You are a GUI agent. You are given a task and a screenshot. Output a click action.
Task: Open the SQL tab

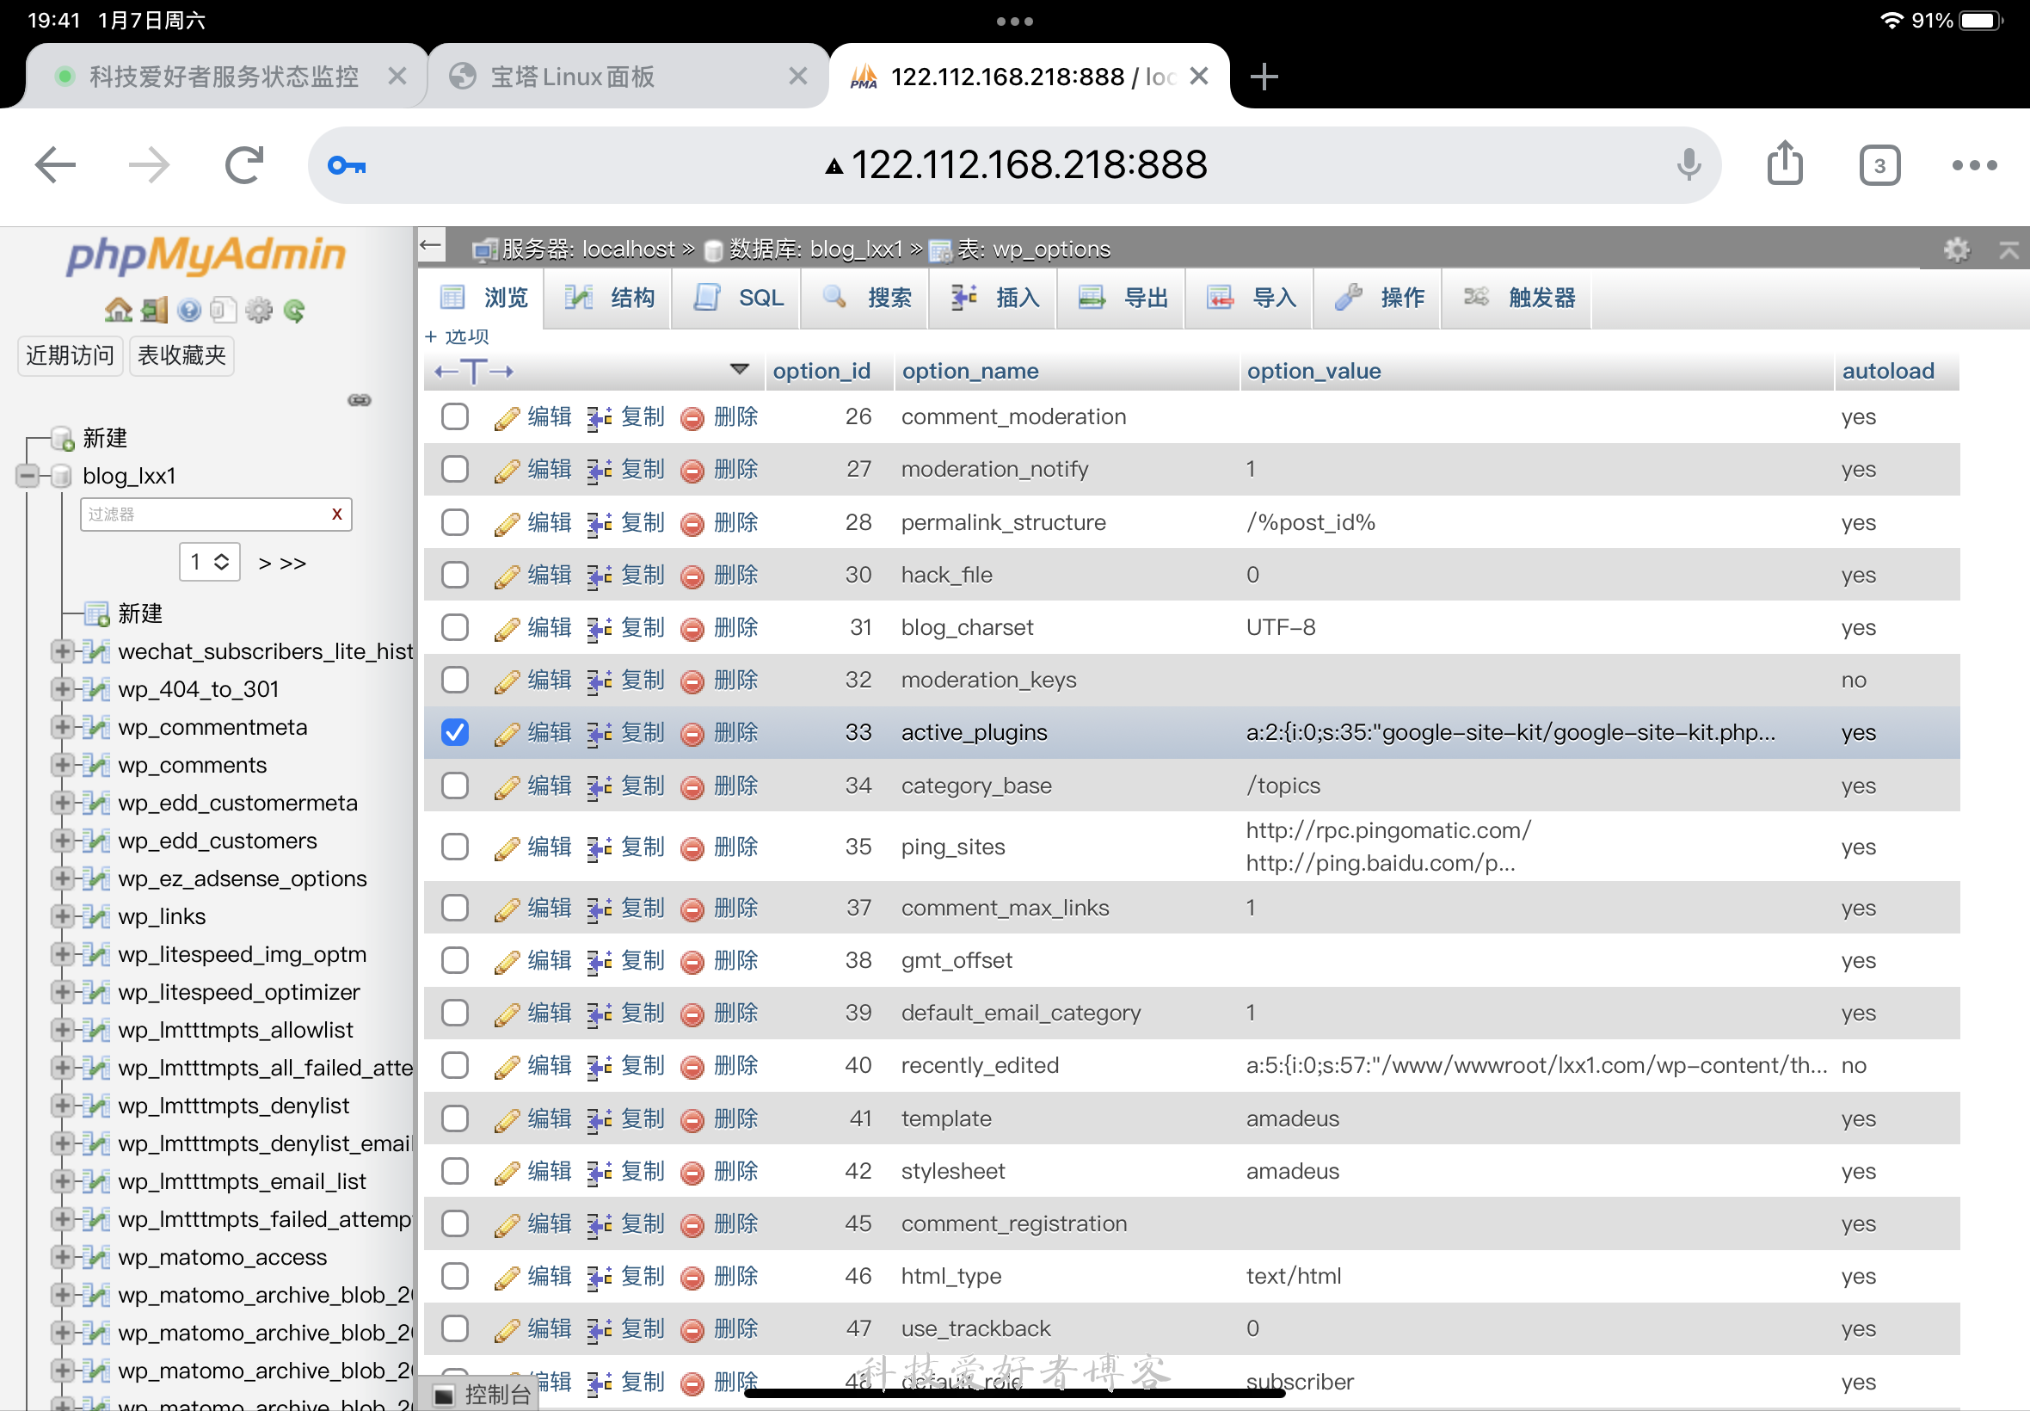737,298
